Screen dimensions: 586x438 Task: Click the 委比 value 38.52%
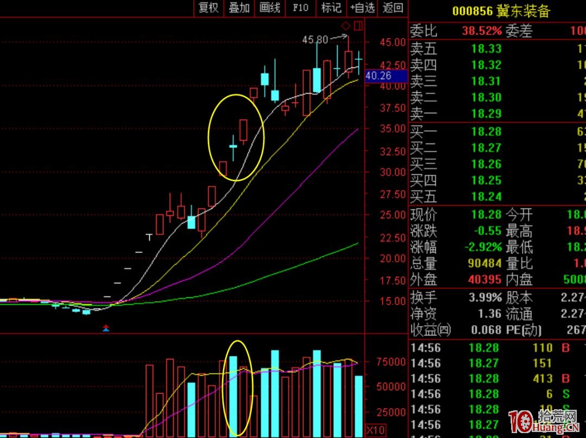[481, 30]
